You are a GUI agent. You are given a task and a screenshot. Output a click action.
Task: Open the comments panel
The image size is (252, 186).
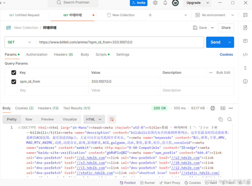click(245, 40)
